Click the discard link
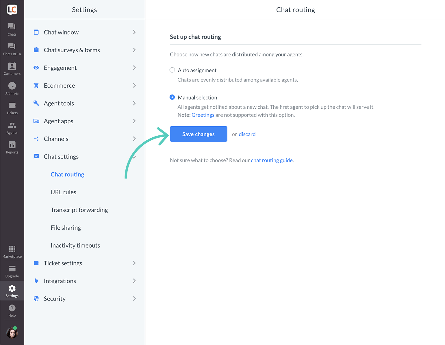This screenshot has height=345, width=445. [247, 134]
